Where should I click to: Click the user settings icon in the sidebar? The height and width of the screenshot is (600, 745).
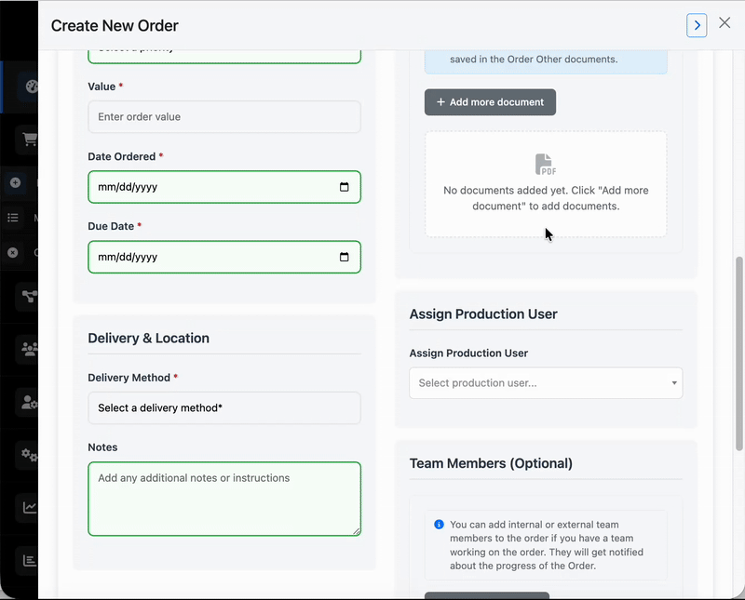coord(29,402)
